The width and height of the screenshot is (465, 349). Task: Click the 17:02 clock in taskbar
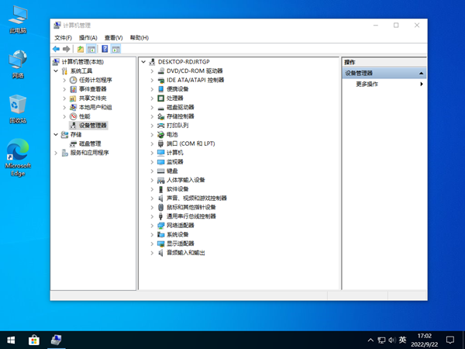point(425,340)
